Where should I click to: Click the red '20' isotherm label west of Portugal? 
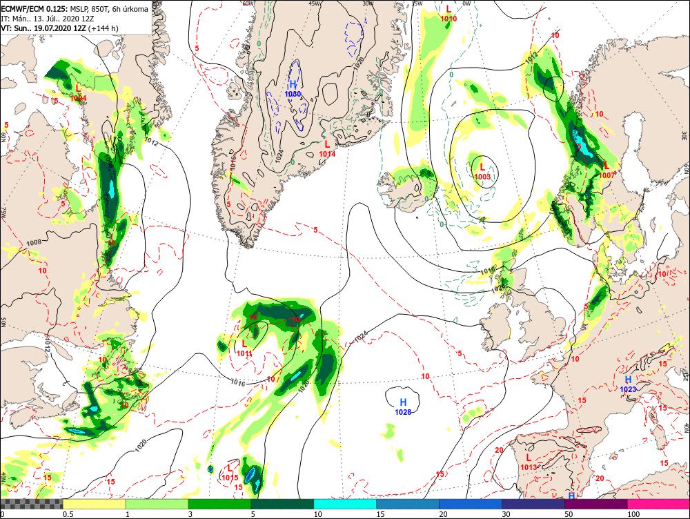pyautogui.click(x=499, y=450)
